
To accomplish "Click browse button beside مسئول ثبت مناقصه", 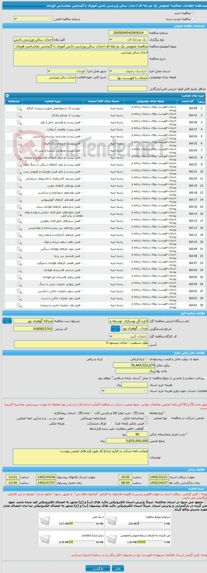I will click(x=7, y=321).
